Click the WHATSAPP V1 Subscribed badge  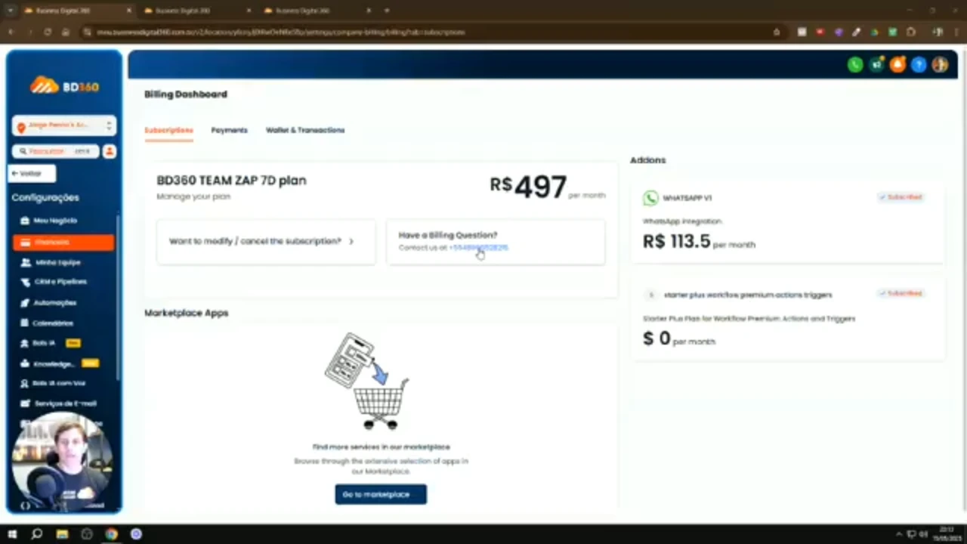(x=901, y=197)
